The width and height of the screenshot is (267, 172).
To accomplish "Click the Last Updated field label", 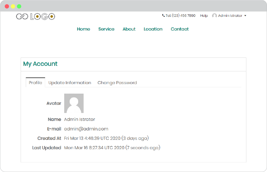I will (47, 148).
